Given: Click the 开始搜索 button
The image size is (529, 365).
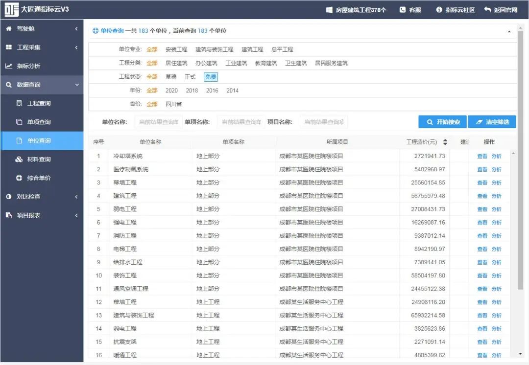Looking at the screenshot, I should coord(443,122).
